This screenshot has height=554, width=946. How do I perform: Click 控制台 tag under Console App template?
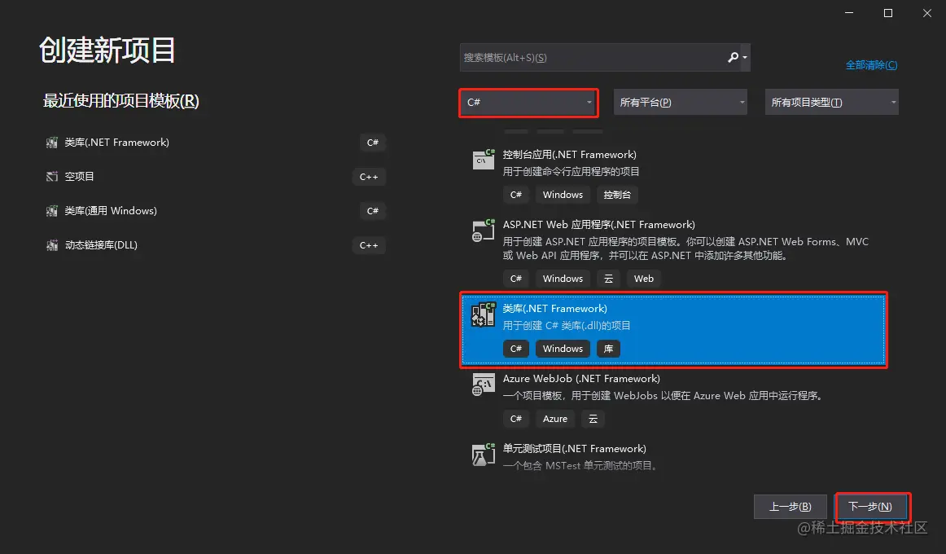617,195
